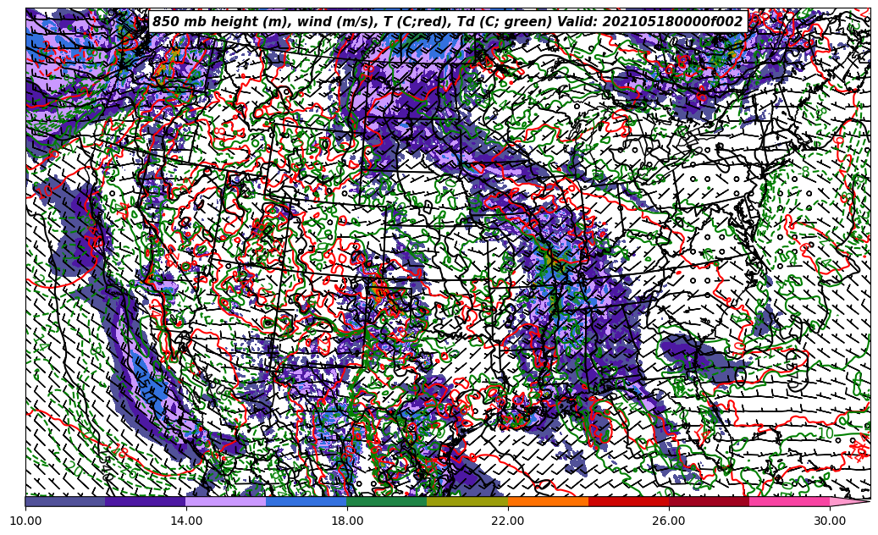
Task: Choose the green 18–20 colorbar segment
Action: [x=387, y=501]
